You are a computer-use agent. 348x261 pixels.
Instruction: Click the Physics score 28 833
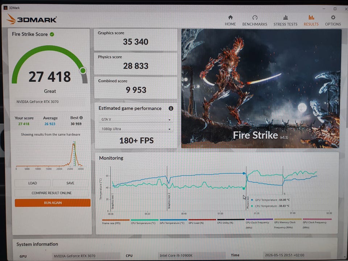[x=136, y=66]
